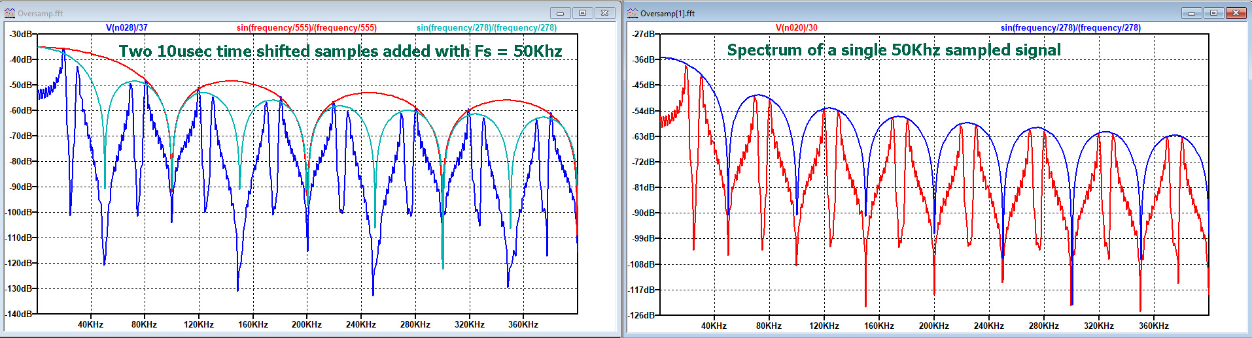Viewport: 1252px width, 338px height.
Task: Click the -40dB axis label in left plot
Action: coord(20,59)
